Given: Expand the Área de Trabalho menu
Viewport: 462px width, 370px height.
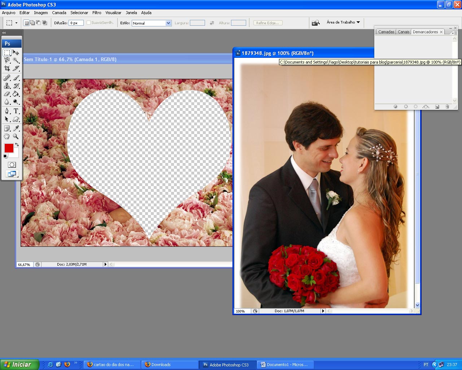Looking at the screenshot, I should (343, 22).
